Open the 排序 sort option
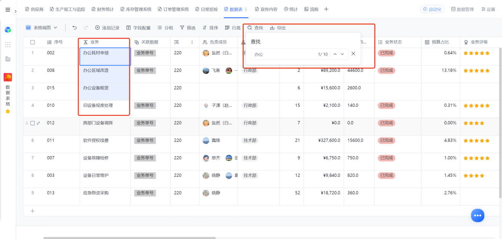502x239 pixels. pyautogui.click(x=210, y=28)
